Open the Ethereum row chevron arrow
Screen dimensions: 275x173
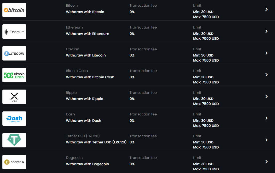pos(266,31)
